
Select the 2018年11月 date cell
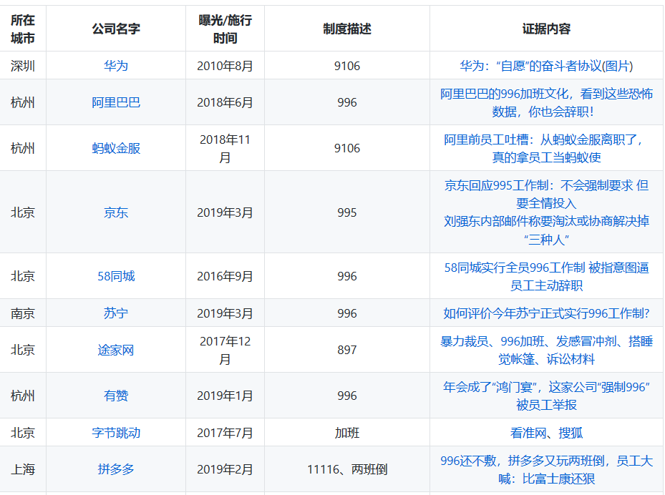click(x=225, y=148)
